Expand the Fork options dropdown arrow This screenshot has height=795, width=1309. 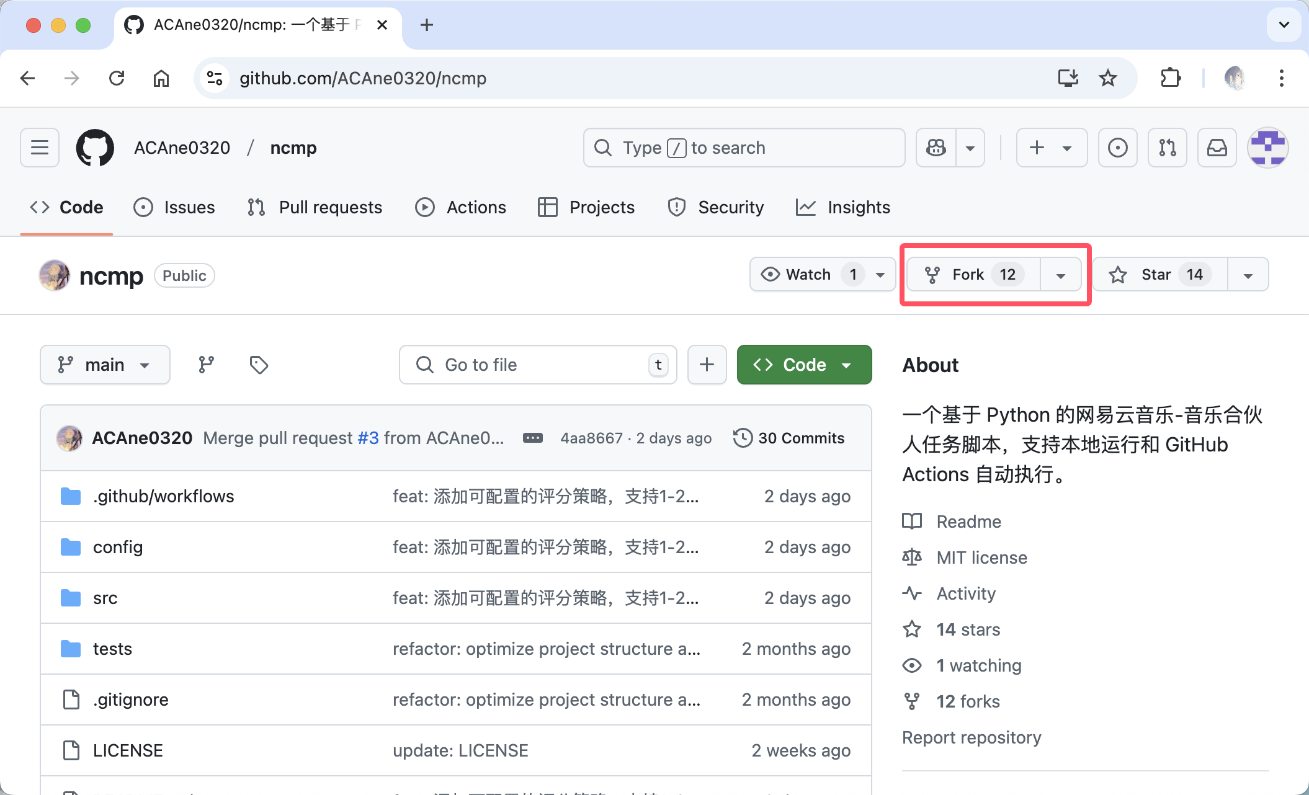click(x=1061, y=274)
